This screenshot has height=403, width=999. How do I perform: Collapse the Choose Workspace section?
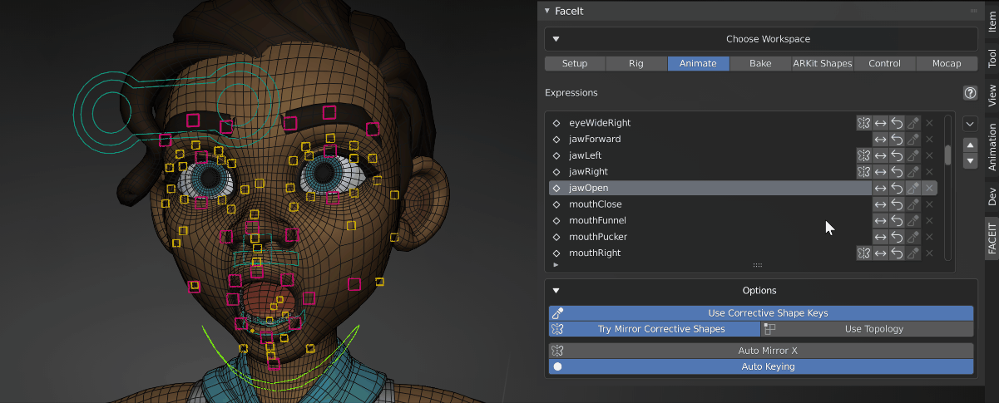click(556, 39)
